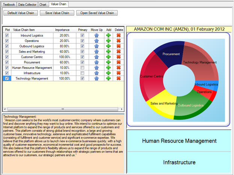This screenshot has width=234, height=175.
Task: Click Default Value Chain button
Action: [21, 13]
